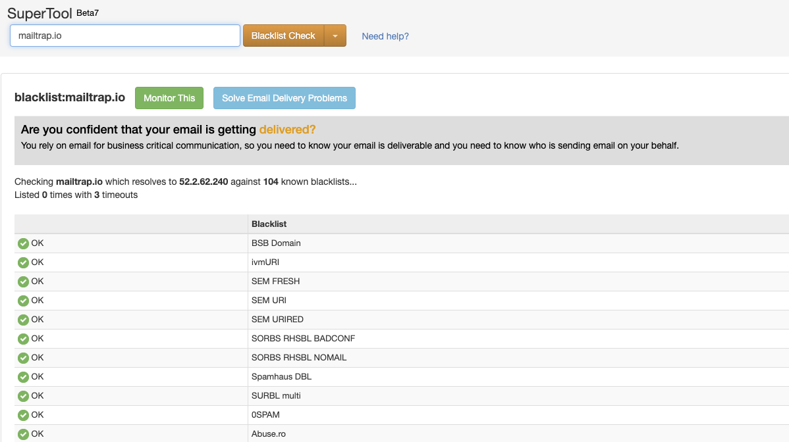Select the SORBS RHSBL NOMAIL entry
This screenshot has height=442, width=789.
coord(299,358)
